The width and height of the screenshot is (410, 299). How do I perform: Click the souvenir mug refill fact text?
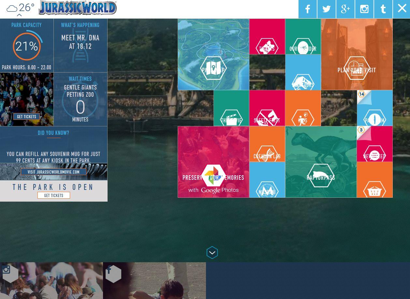tap(53, 157)
